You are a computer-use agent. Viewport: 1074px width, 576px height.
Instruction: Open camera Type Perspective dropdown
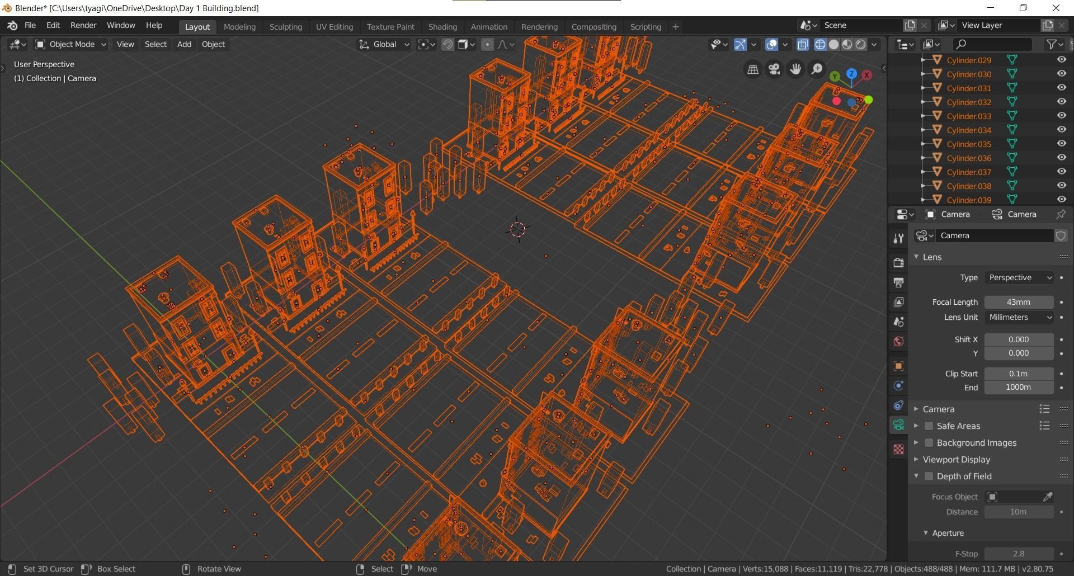(x=1019, y=277)
